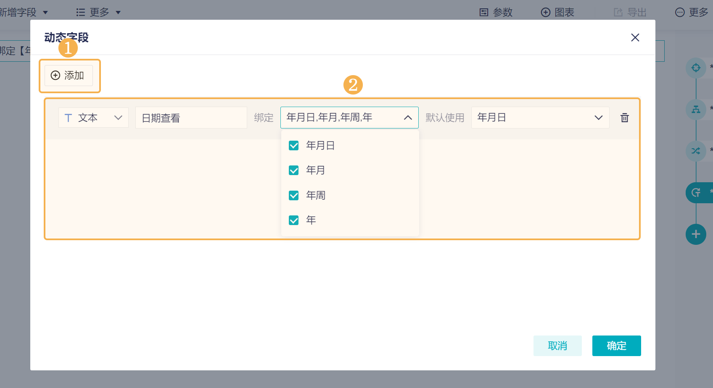This screenshot has height=388, width=713.
Task: Open the 更多 list dropdown beside 新增字段
Action: tap(98, 13)
